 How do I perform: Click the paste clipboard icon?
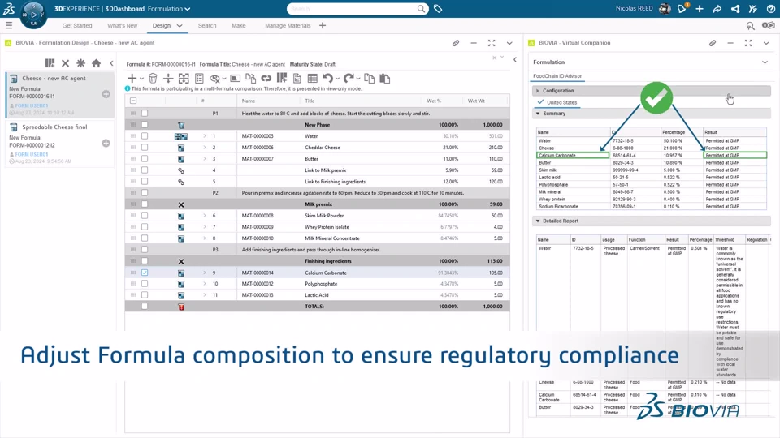[384, 78]
